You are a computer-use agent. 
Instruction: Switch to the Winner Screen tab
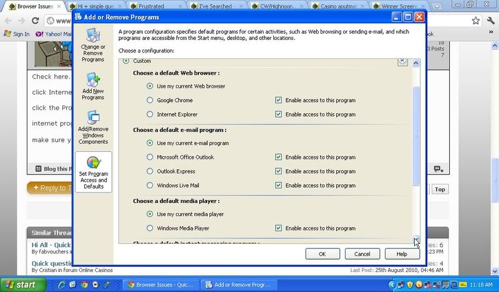(399, 6)
